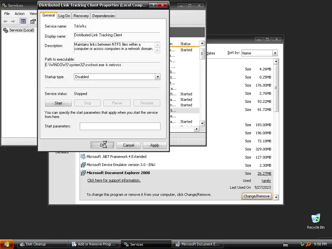Viewport: 332px width, 249px height.
Task: Click the Change/Remove button
Action: click(256, 196)
